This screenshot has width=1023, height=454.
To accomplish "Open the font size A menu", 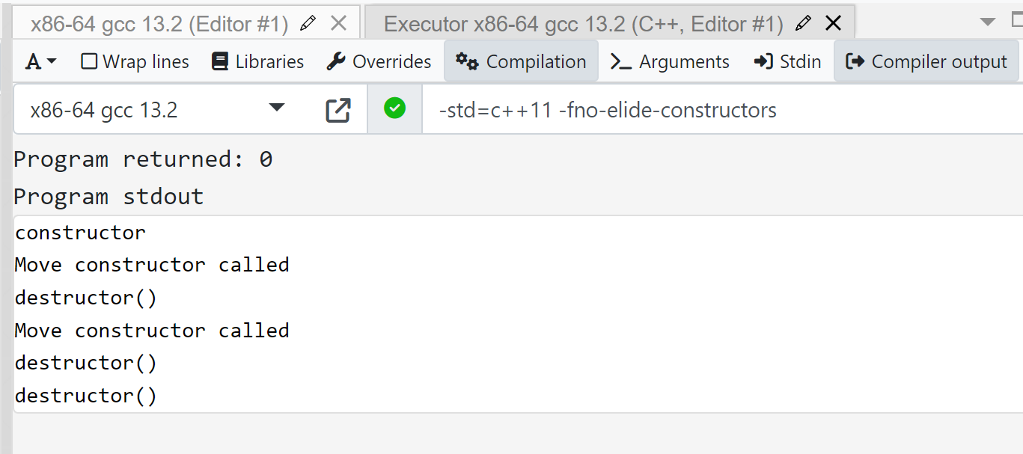I will 40,61.
